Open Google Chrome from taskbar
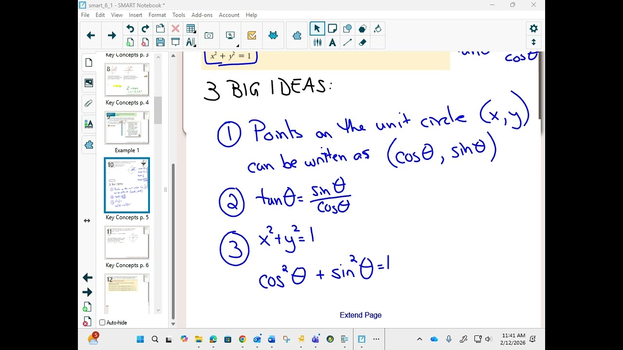 click(242, 339)
